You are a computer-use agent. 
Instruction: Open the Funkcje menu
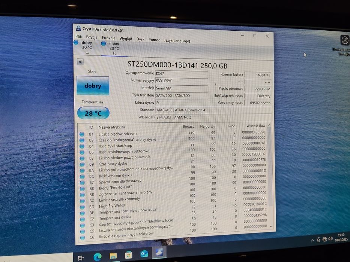pos(108,38)
